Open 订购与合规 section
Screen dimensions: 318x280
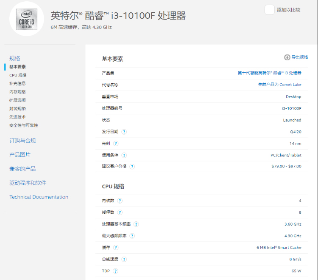[x=22, y=141]
